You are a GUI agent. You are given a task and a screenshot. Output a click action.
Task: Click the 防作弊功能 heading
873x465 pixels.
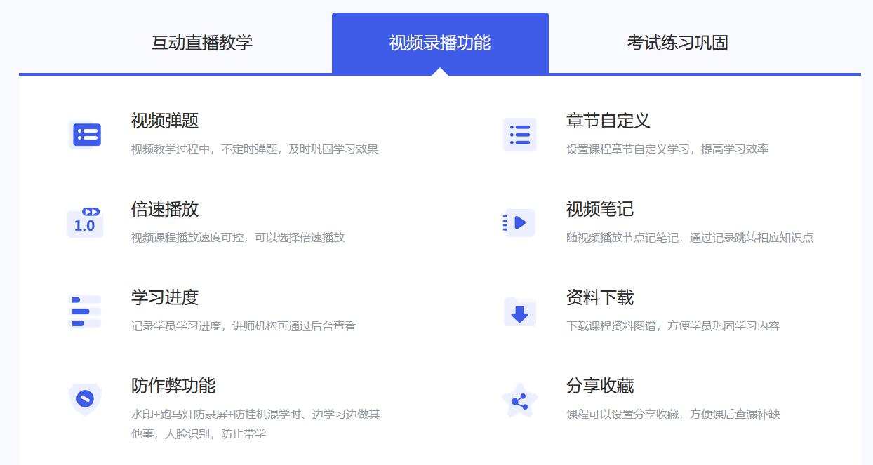point(173,386)
